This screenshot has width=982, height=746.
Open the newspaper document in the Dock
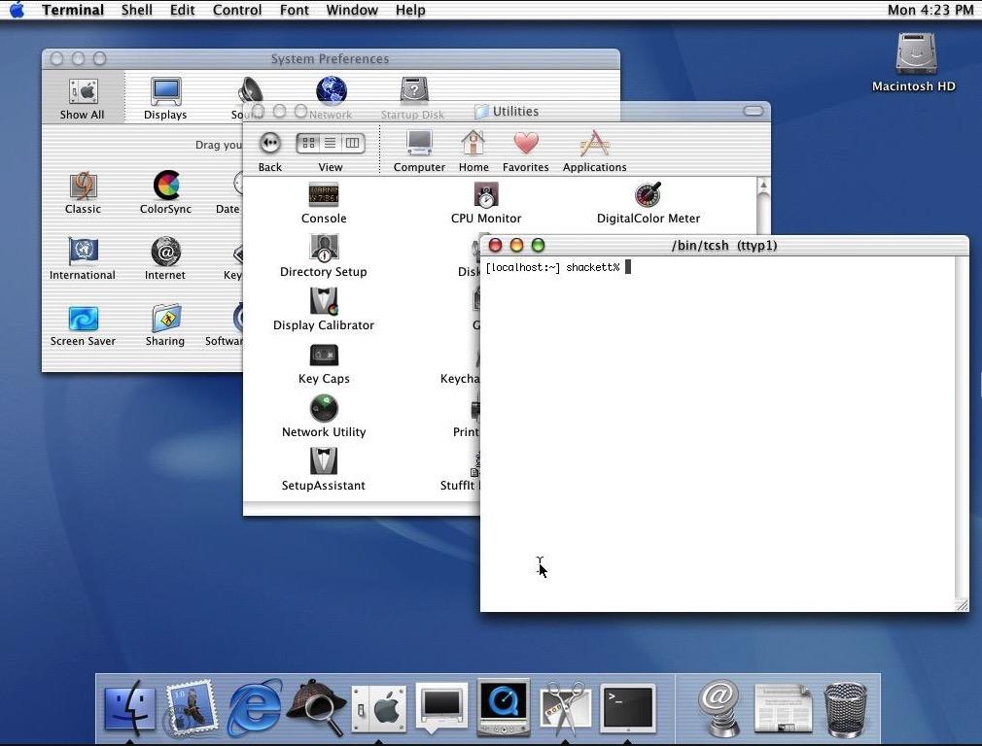point(783,708)
